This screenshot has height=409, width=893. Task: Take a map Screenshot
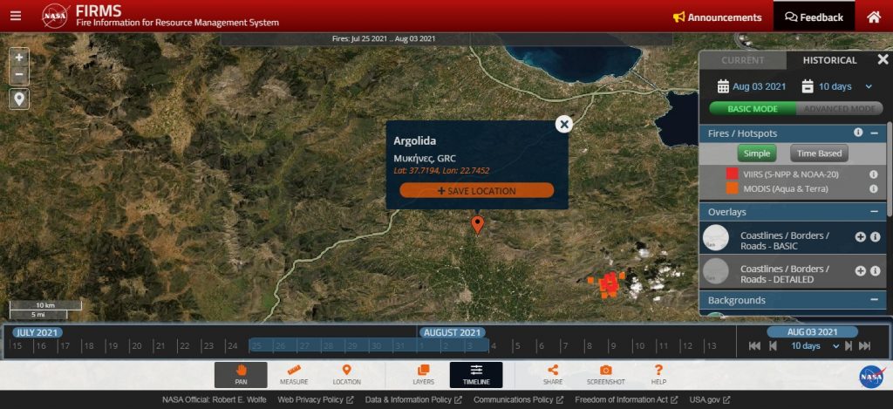click(606, 375)
